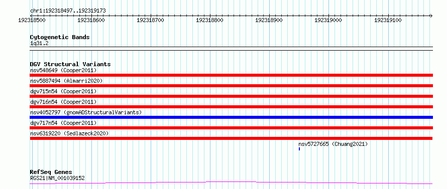Select the red bar under dgv717n54
The height and width of the screenshot is (189, 447).
point(231,128)
